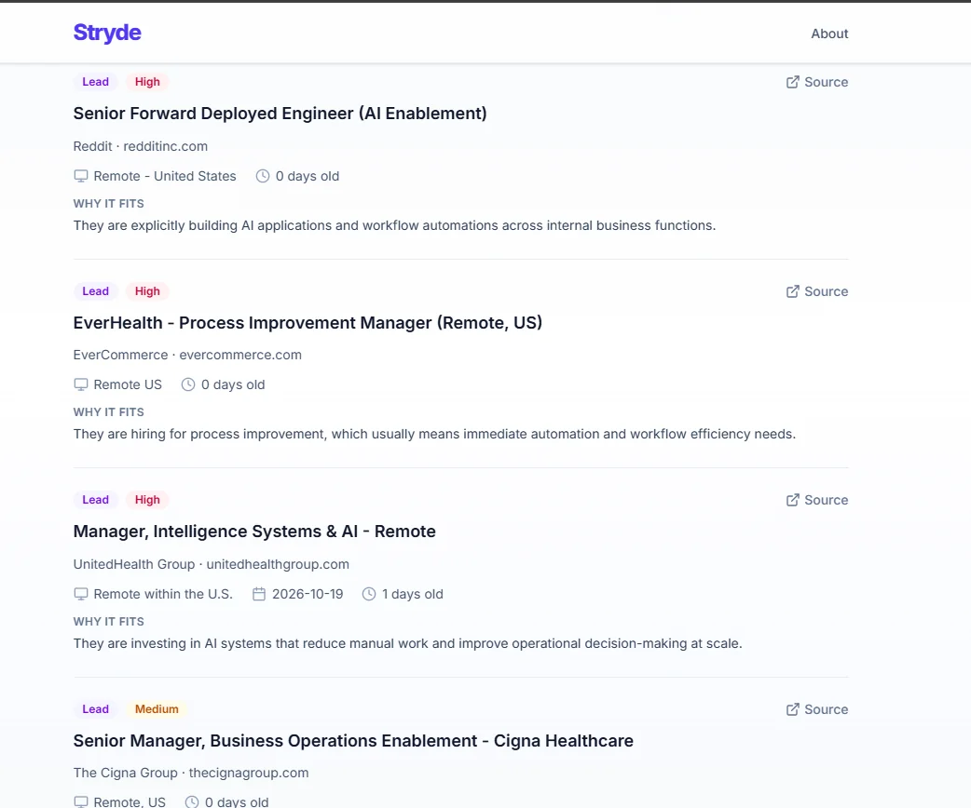Click monitor icon beside Remote US

[x=80, y=384]
